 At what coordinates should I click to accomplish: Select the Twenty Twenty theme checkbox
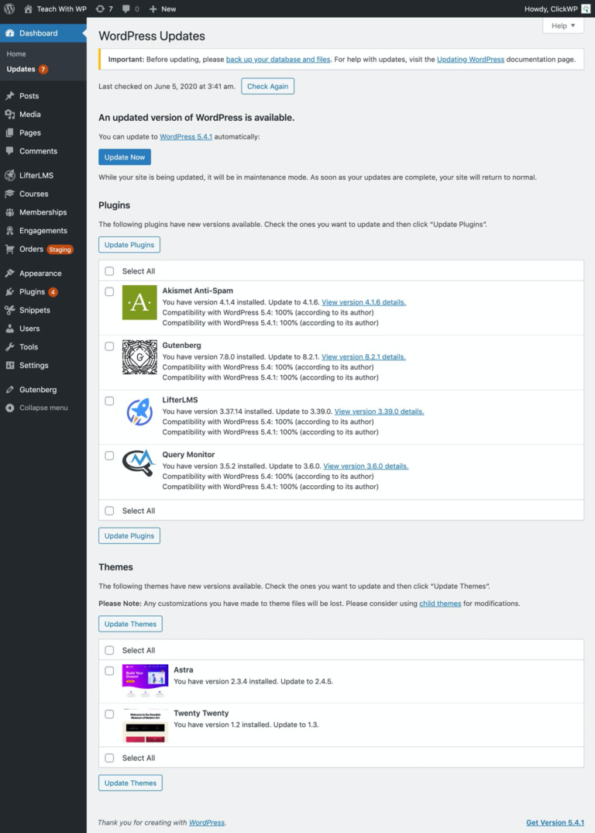click(x=109, y=714)
